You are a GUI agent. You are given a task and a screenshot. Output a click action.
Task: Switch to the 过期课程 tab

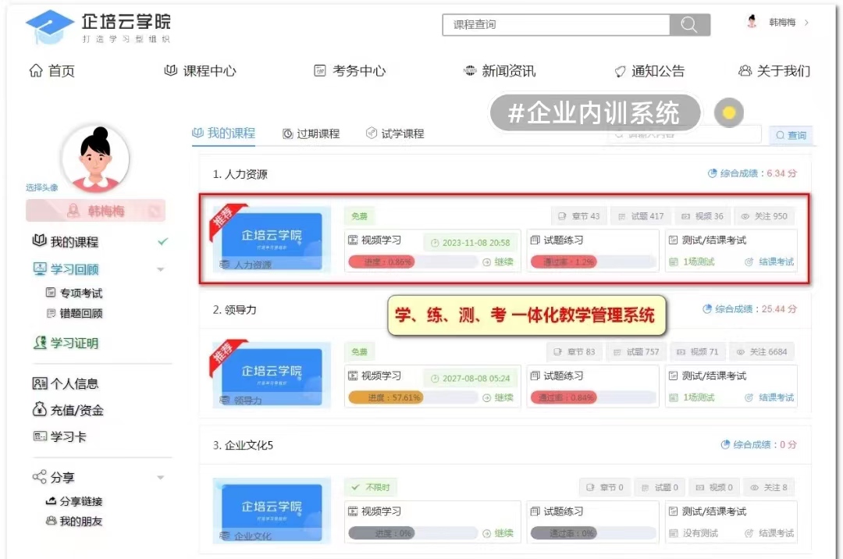tap(311, 134)
